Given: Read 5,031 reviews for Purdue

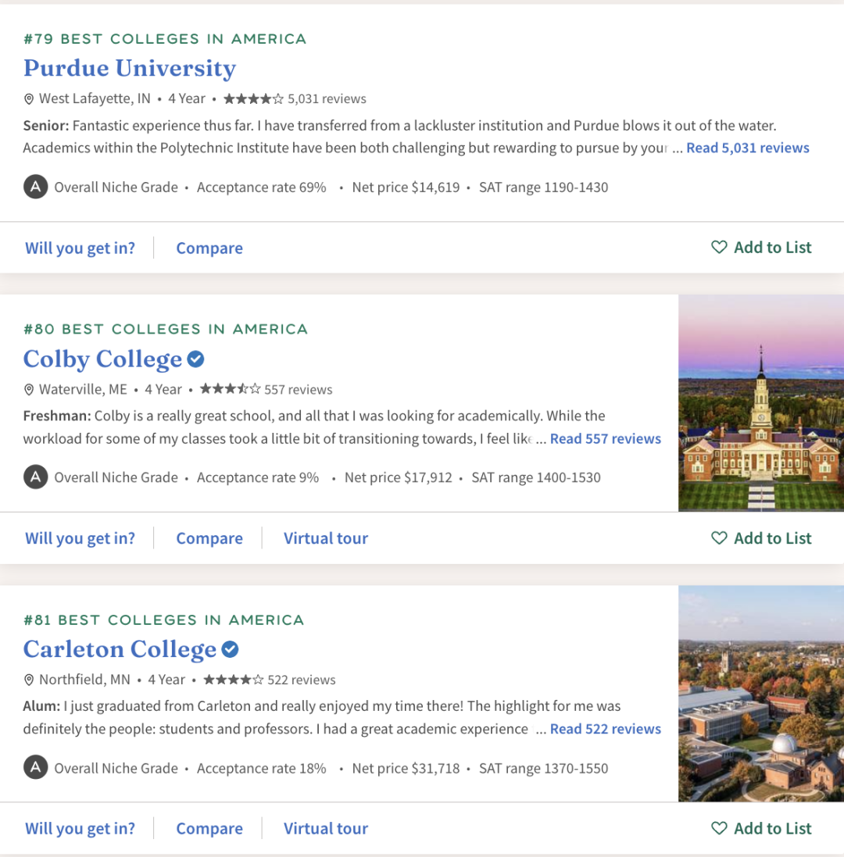Looking at the screenshot, I should (747, 148).
